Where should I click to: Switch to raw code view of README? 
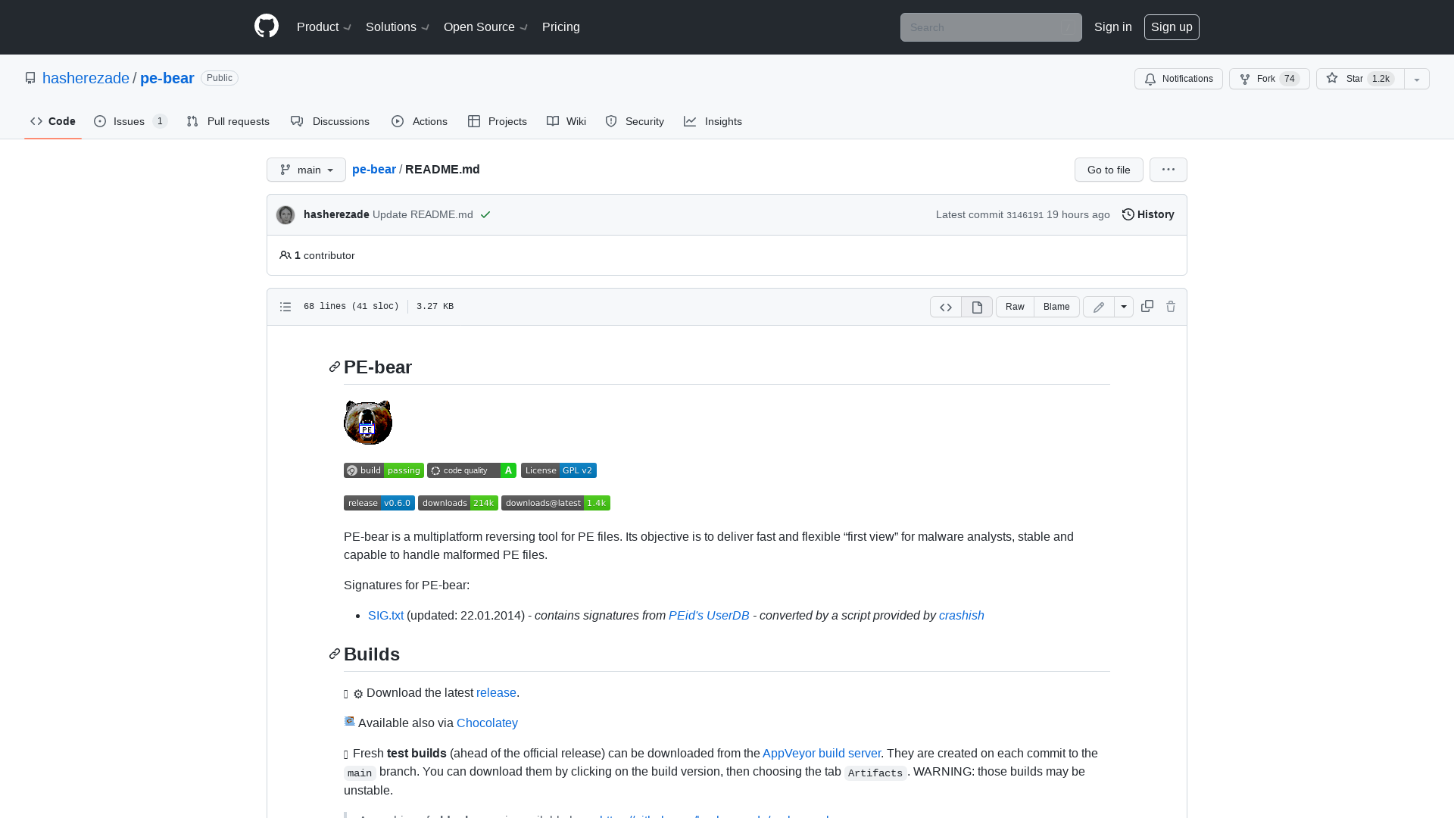pos(1014,307)
